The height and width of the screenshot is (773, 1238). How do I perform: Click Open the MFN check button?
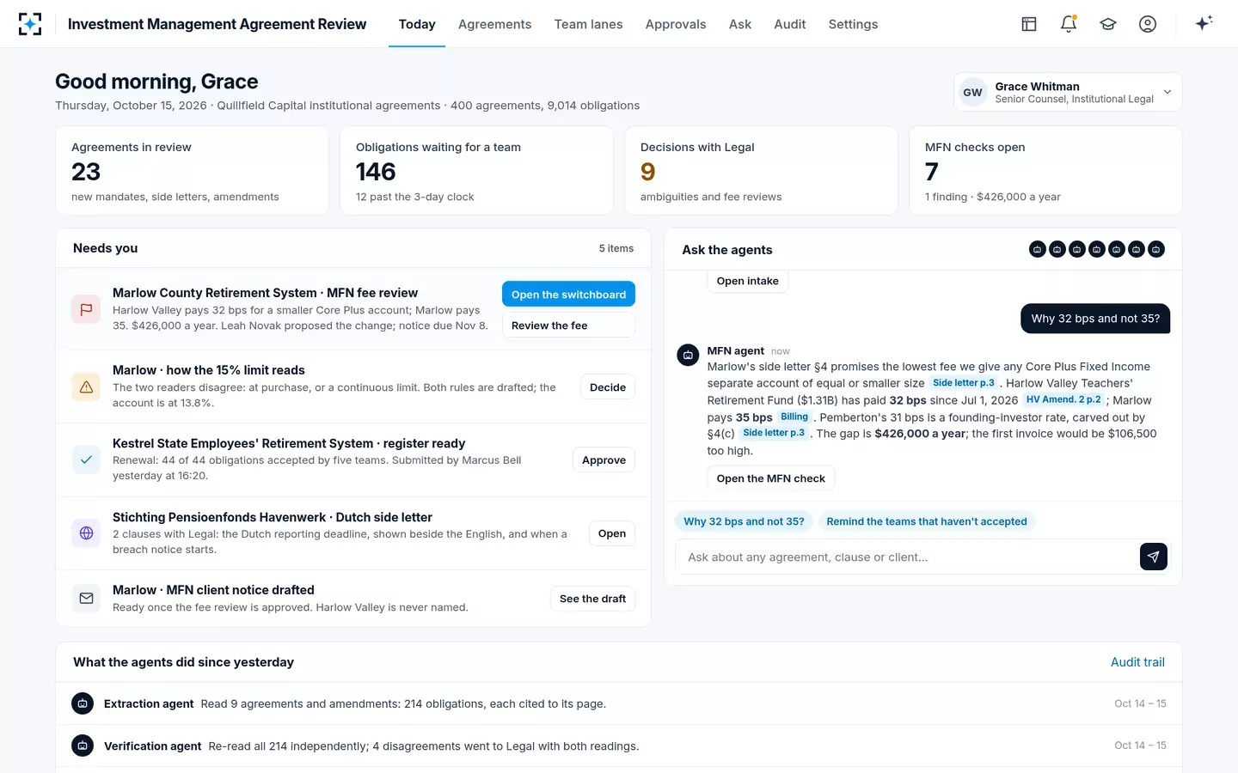click(770, 478)
